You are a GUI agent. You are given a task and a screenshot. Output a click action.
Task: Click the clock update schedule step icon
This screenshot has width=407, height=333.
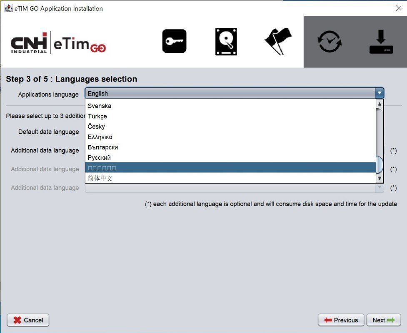pyautogui.click(x=330, y=42)
